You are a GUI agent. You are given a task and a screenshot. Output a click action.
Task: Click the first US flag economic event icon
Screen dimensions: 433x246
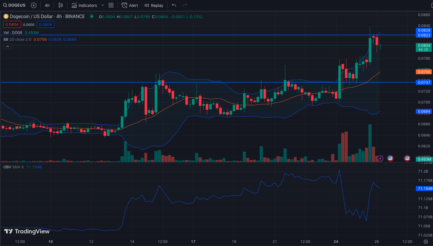390,158
